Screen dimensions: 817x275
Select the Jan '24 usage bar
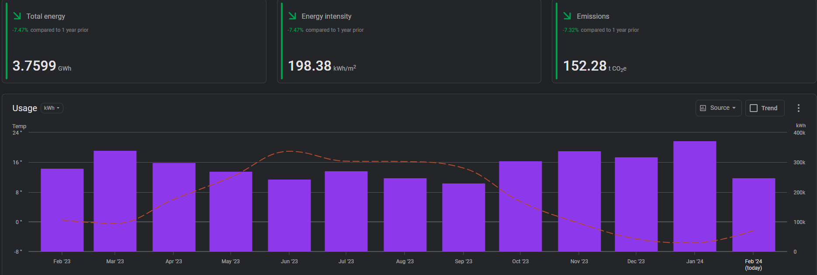[x=695, y=196]
